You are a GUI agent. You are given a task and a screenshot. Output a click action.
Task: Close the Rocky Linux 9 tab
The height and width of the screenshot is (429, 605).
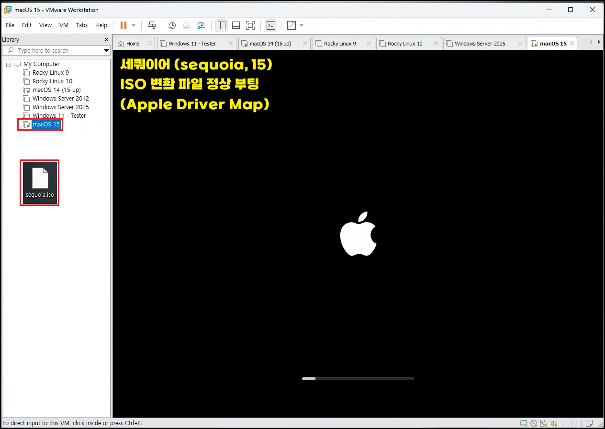coord(369,44)
